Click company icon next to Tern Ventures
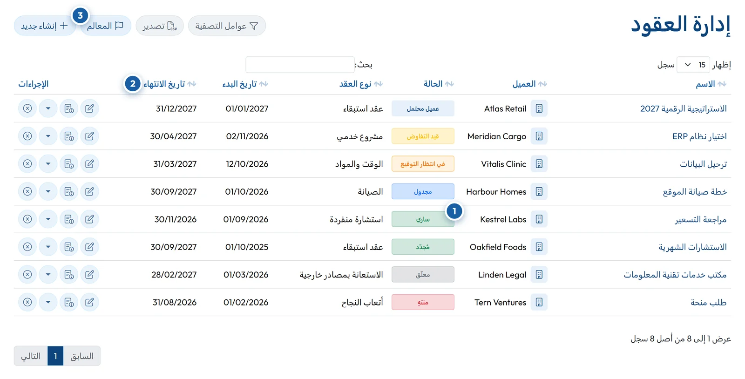Viewport: 745px width, 379px height. tap(539, 302)
